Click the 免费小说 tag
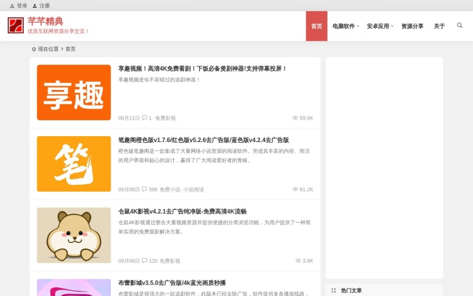The width and height of the screenshot is (473, 296). click(170, 189)
